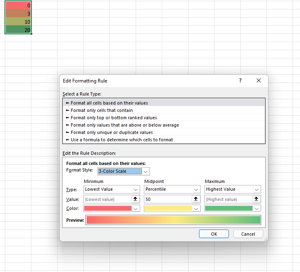The width and height of the screenshot is (300, 272).
Task: Click the Maximum (Highest value) input field
Action: (228, 199)
